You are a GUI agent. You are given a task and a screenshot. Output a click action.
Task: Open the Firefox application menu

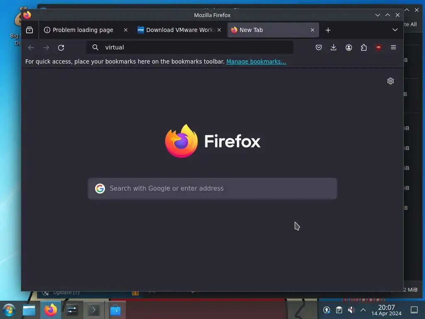click(x=393, y=48)
